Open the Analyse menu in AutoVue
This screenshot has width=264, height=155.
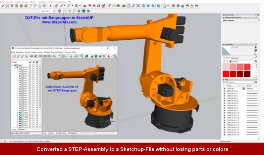[40, 52]
